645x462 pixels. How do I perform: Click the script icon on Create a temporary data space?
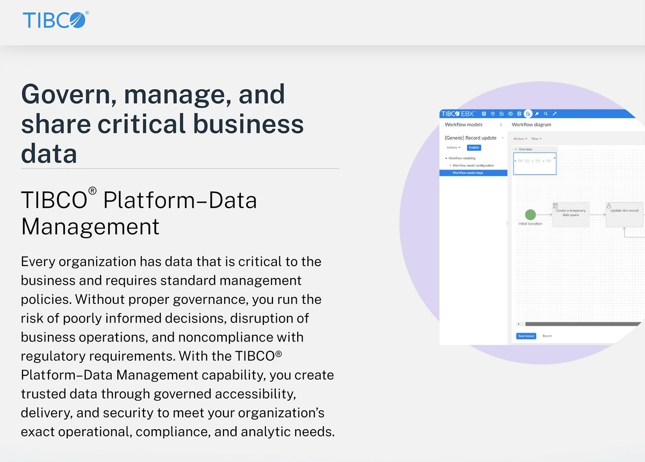pos(555,205)
